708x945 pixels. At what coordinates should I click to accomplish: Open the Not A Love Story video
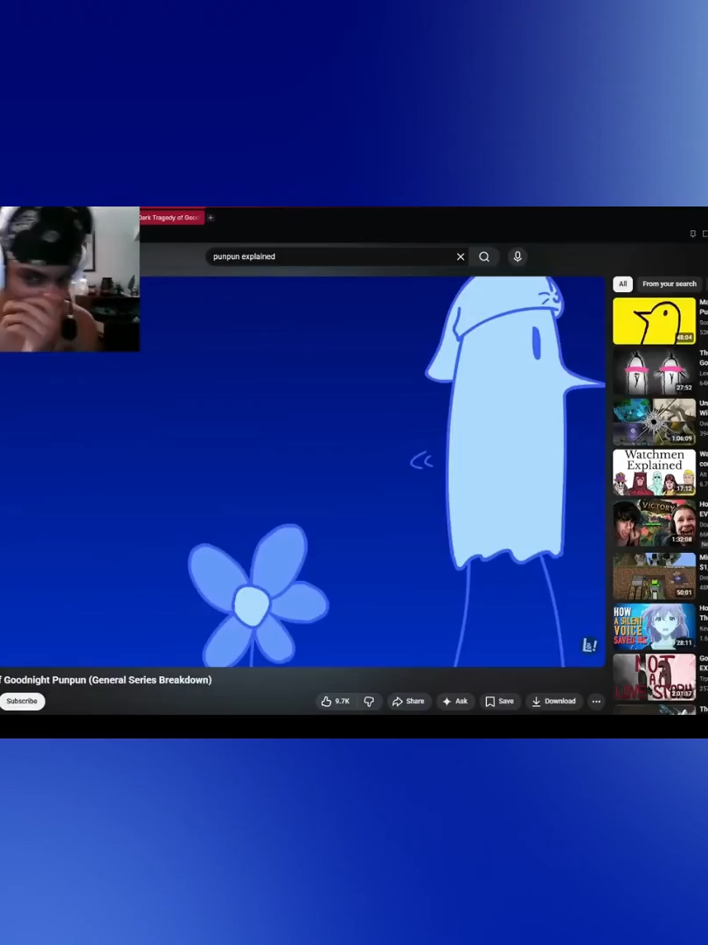pos(654,676)
